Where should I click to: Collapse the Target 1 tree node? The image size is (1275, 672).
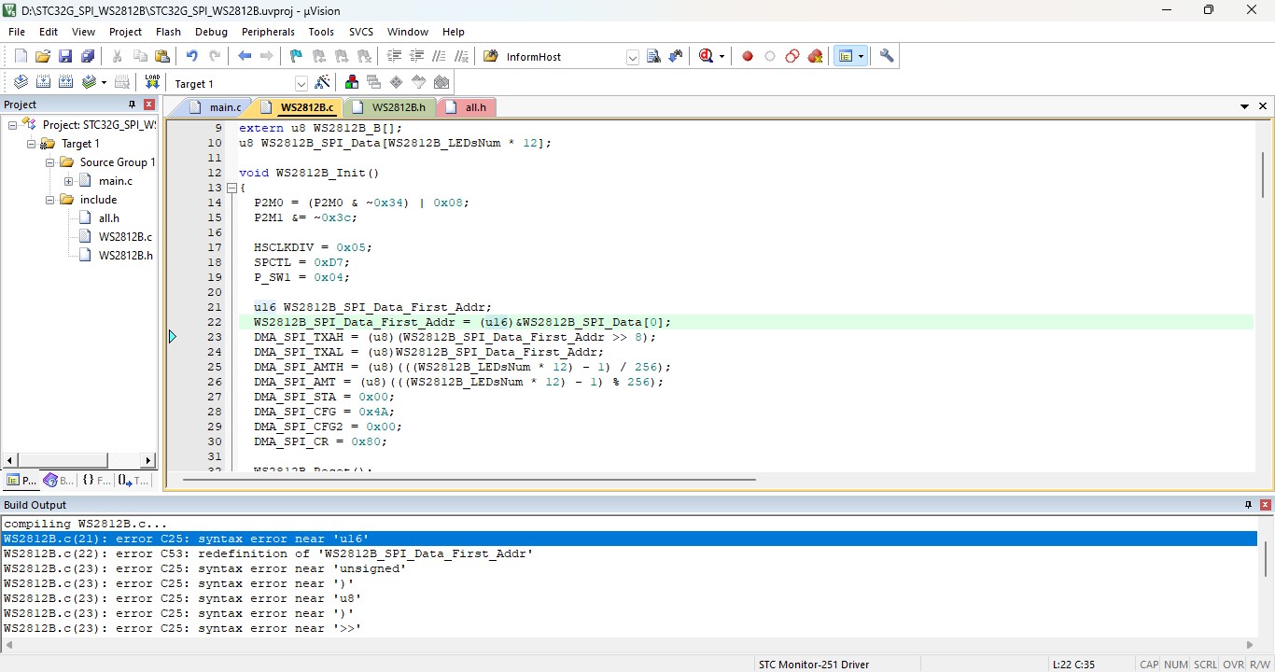point(32,144)
